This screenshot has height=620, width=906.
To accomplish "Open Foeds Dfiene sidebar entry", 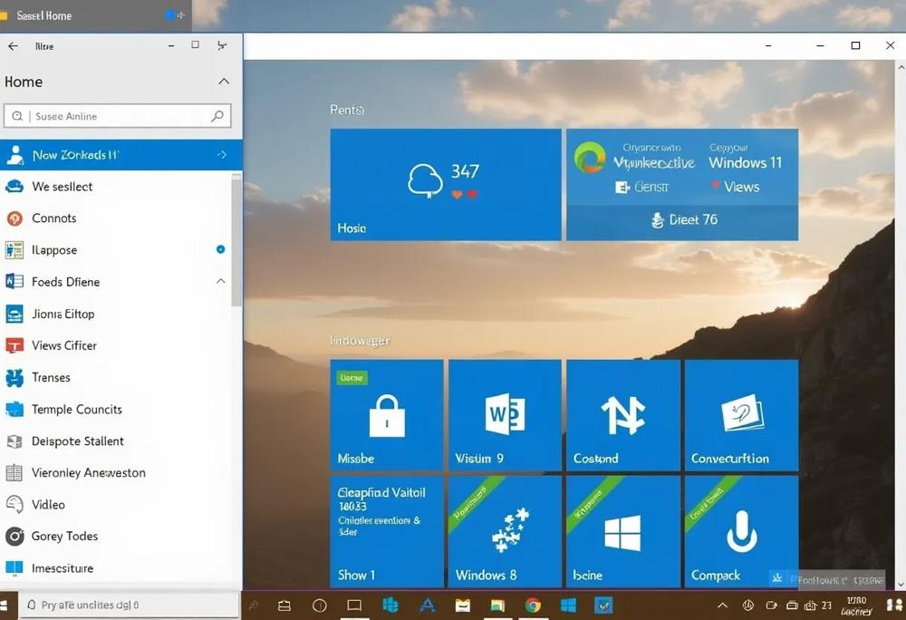I will pyautogui.click(x=116, y=282).
